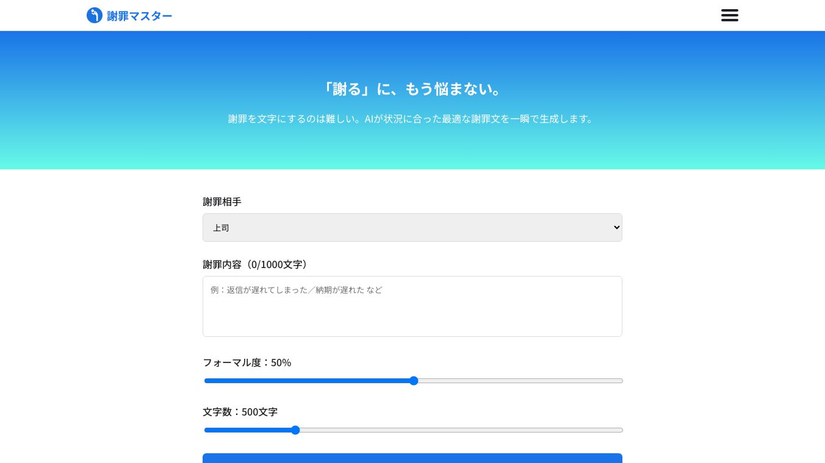Click the 謝罪相手 field label
This screenshot has height=463, width=825.
coord(222,202)
